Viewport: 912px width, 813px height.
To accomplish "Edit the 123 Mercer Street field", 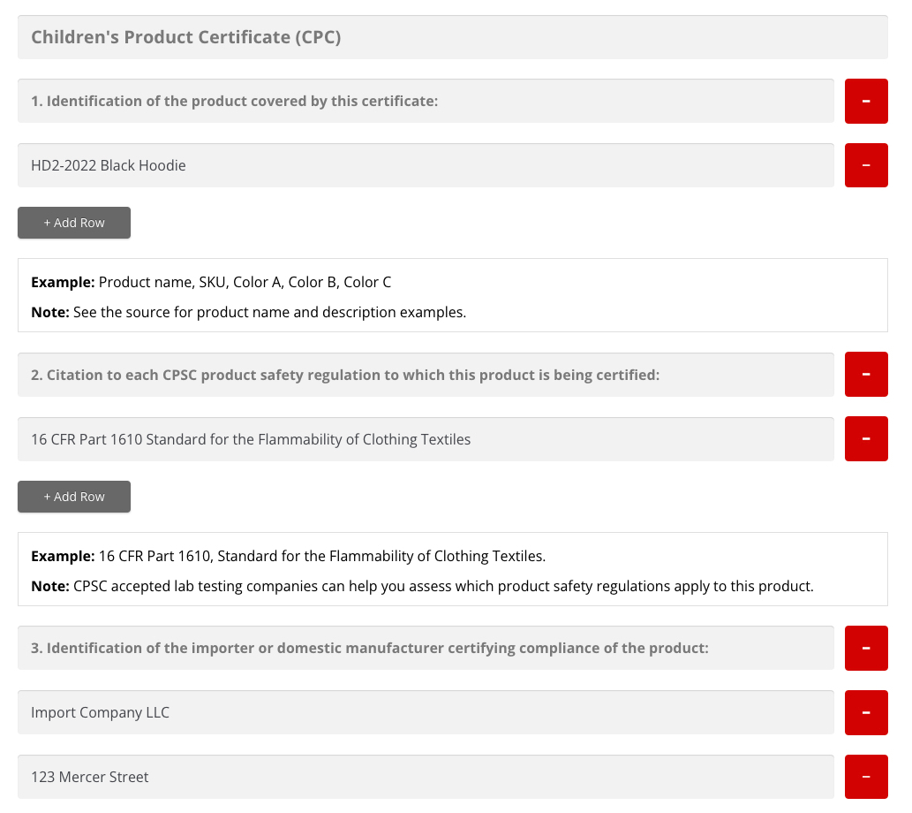I will 426,777.
